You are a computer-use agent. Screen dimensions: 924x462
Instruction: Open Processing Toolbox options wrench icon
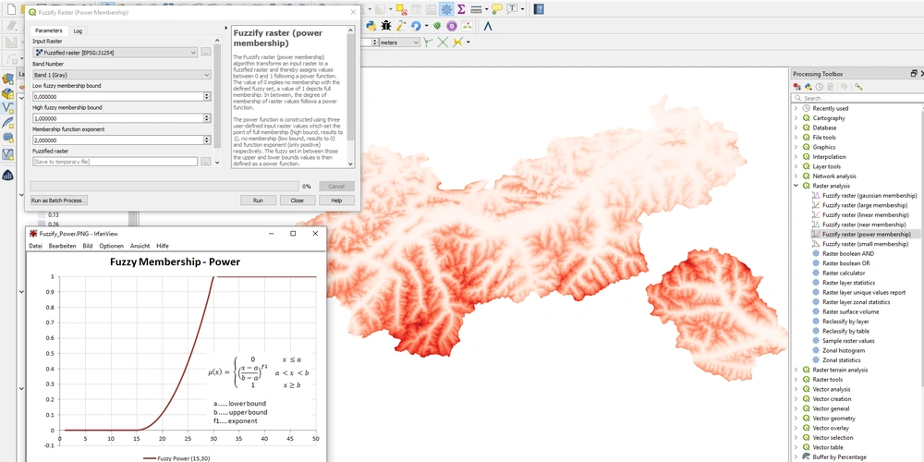pos(858,87)
